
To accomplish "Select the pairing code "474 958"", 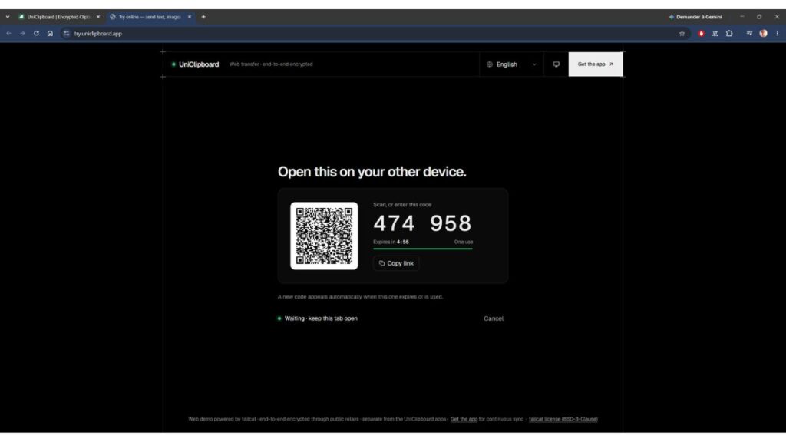I will tap(423, 223).
